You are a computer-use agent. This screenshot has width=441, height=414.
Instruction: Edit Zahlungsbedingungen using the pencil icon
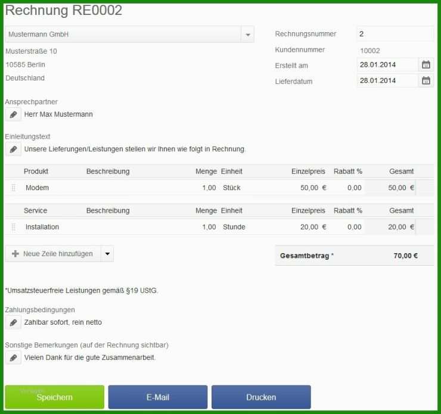click(13, 322)
